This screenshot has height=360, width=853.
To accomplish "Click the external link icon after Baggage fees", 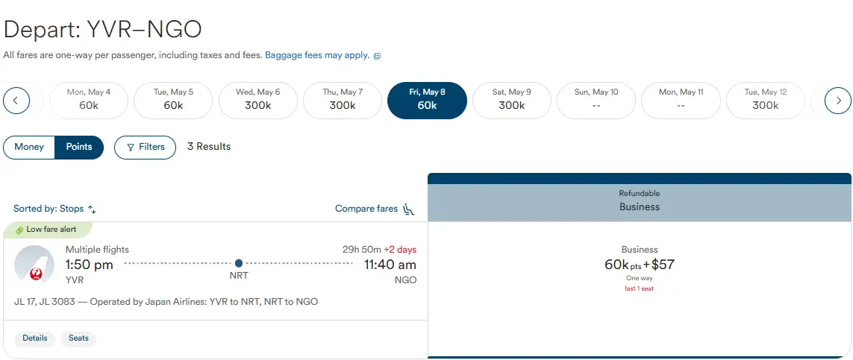I will pos(377,56).
